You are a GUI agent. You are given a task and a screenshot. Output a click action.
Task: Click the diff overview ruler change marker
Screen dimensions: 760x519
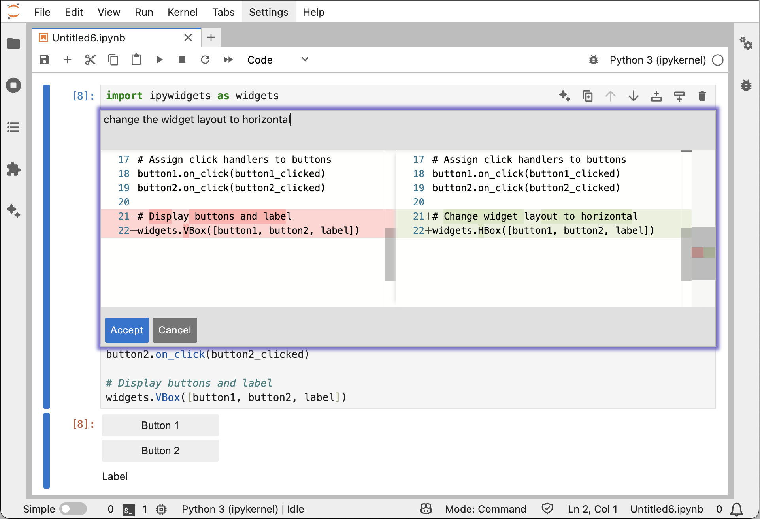(x=703, y=252)
